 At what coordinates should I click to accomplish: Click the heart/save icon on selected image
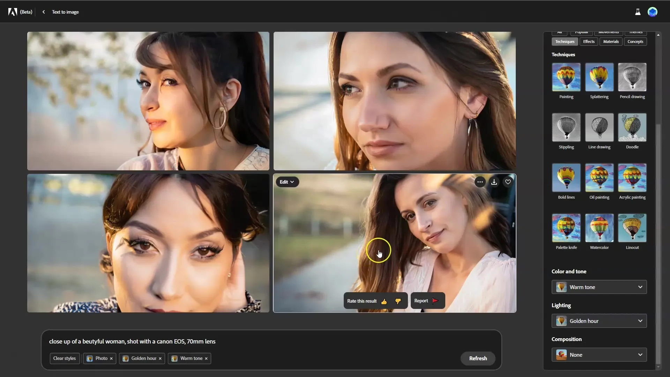tap(508, 182)
